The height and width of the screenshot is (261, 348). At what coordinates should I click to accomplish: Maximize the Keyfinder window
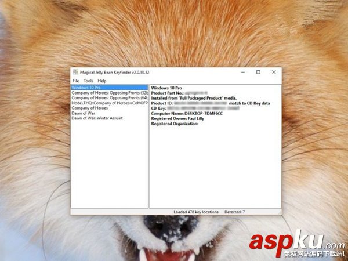coord(258,72)
